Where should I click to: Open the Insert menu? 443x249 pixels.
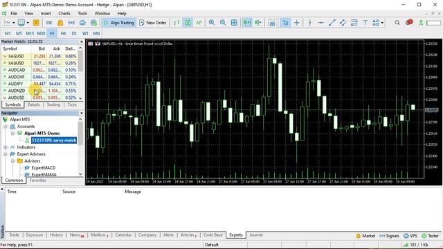click(x=46, y=13)
